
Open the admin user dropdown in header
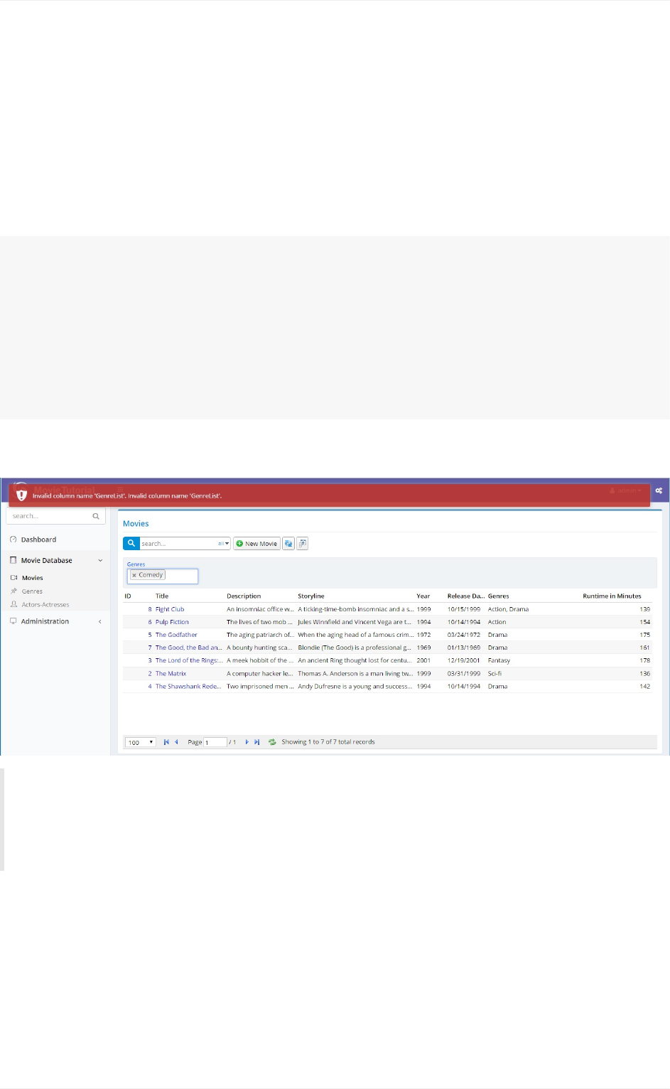pos(625,490)
